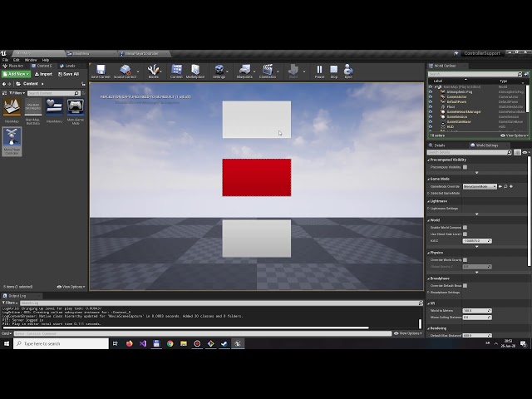Pause the play session
Image resolution: width=532 pixels, height=399 pixels.
coord(319,71)
